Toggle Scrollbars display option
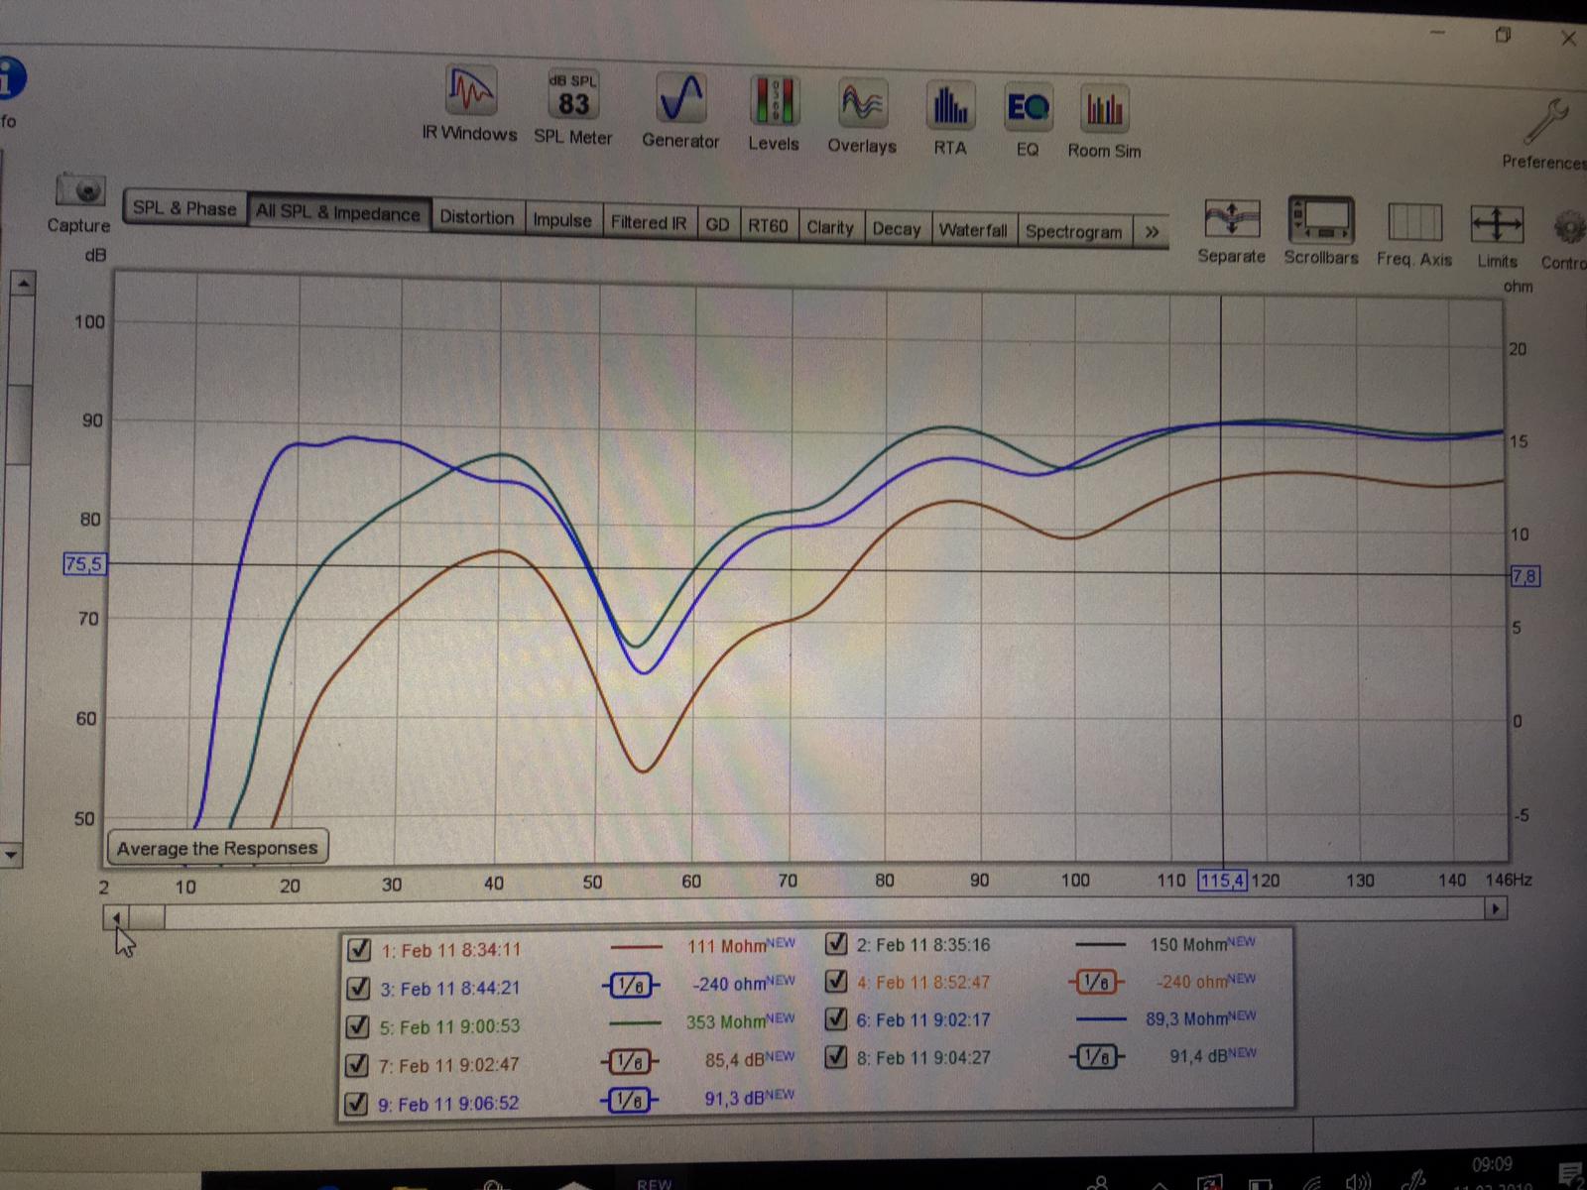The width and height of the screenshot is (1587, 1190). [1320, 221]
